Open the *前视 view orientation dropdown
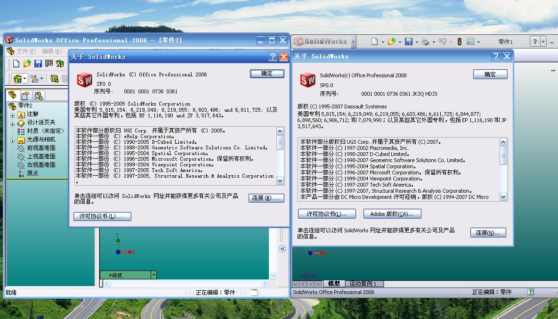Viewport: 558px width, 319px height. pos(154,275)
